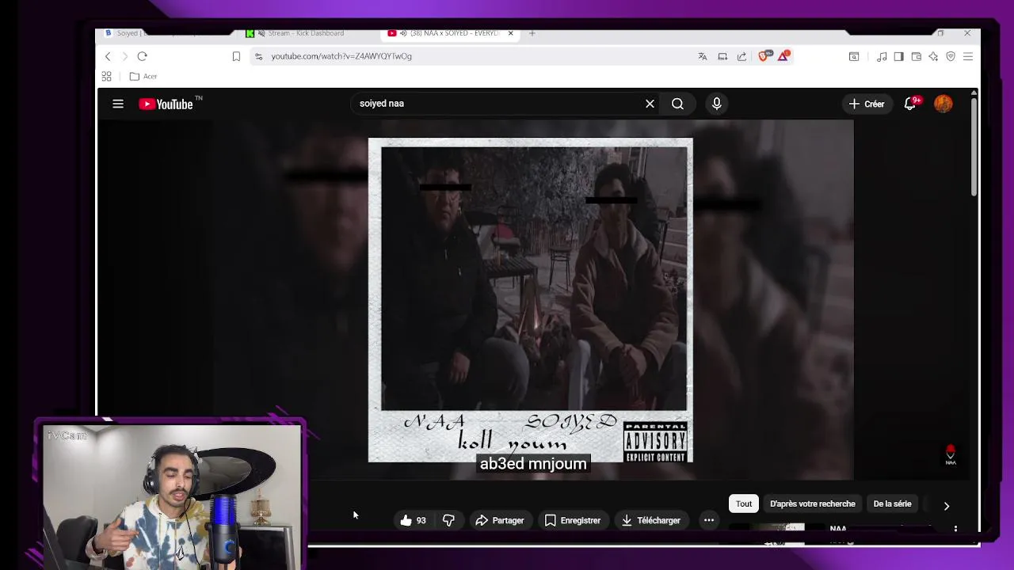Toggle the browser sidebar panel
1014x570 pixels.
(898, 56)
